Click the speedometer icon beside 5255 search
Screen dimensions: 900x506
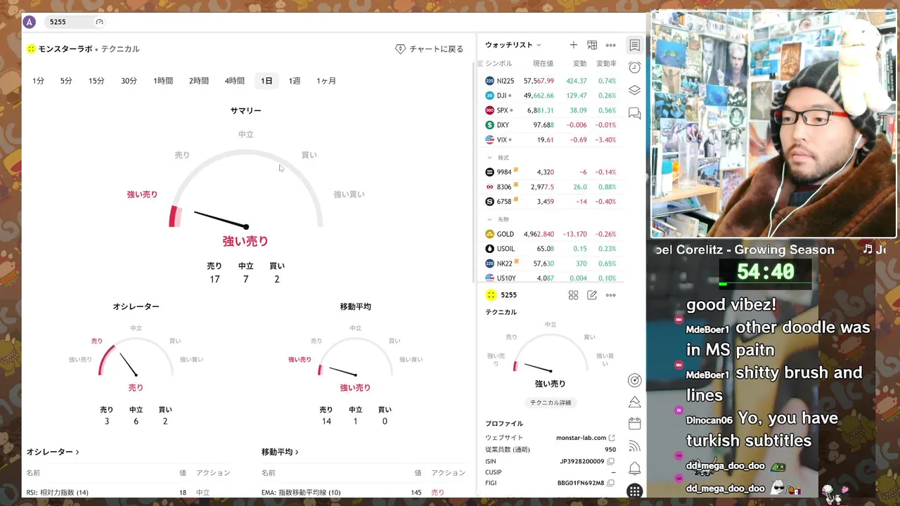99,22
